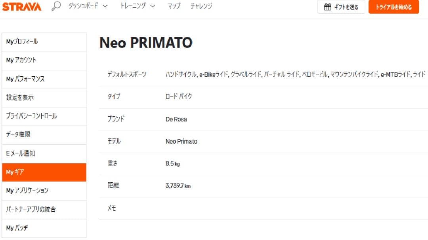Open Myアカウント settings

click(21, 60)
